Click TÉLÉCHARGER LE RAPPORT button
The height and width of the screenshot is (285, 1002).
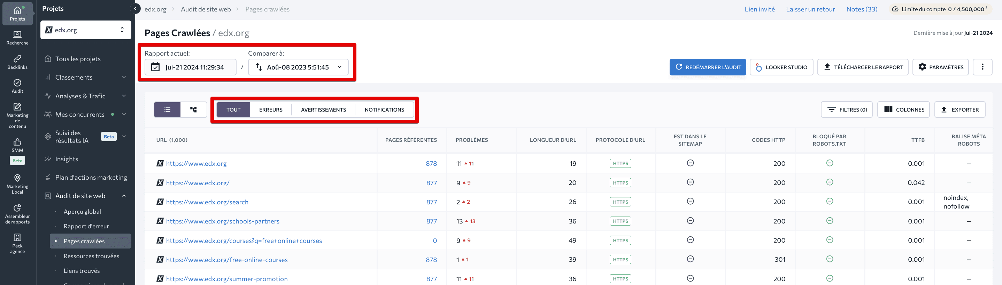point(863,67)
